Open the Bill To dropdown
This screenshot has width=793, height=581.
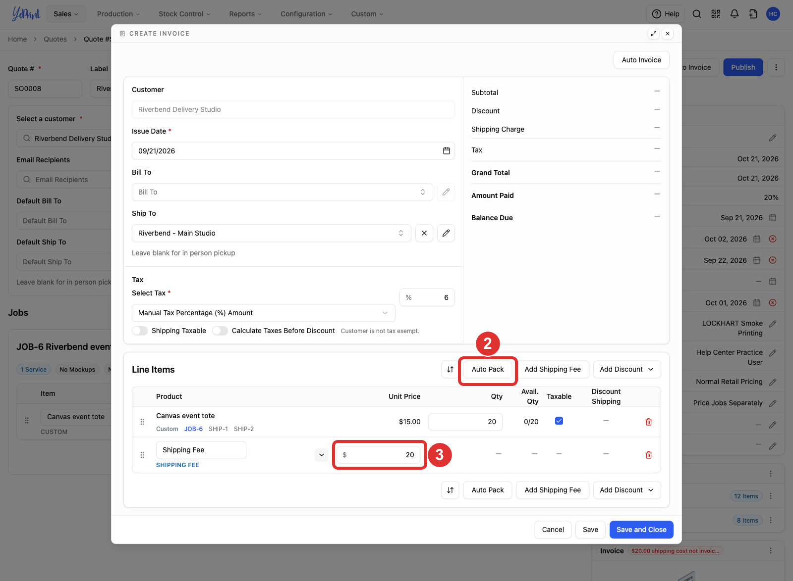click(282, 192)
